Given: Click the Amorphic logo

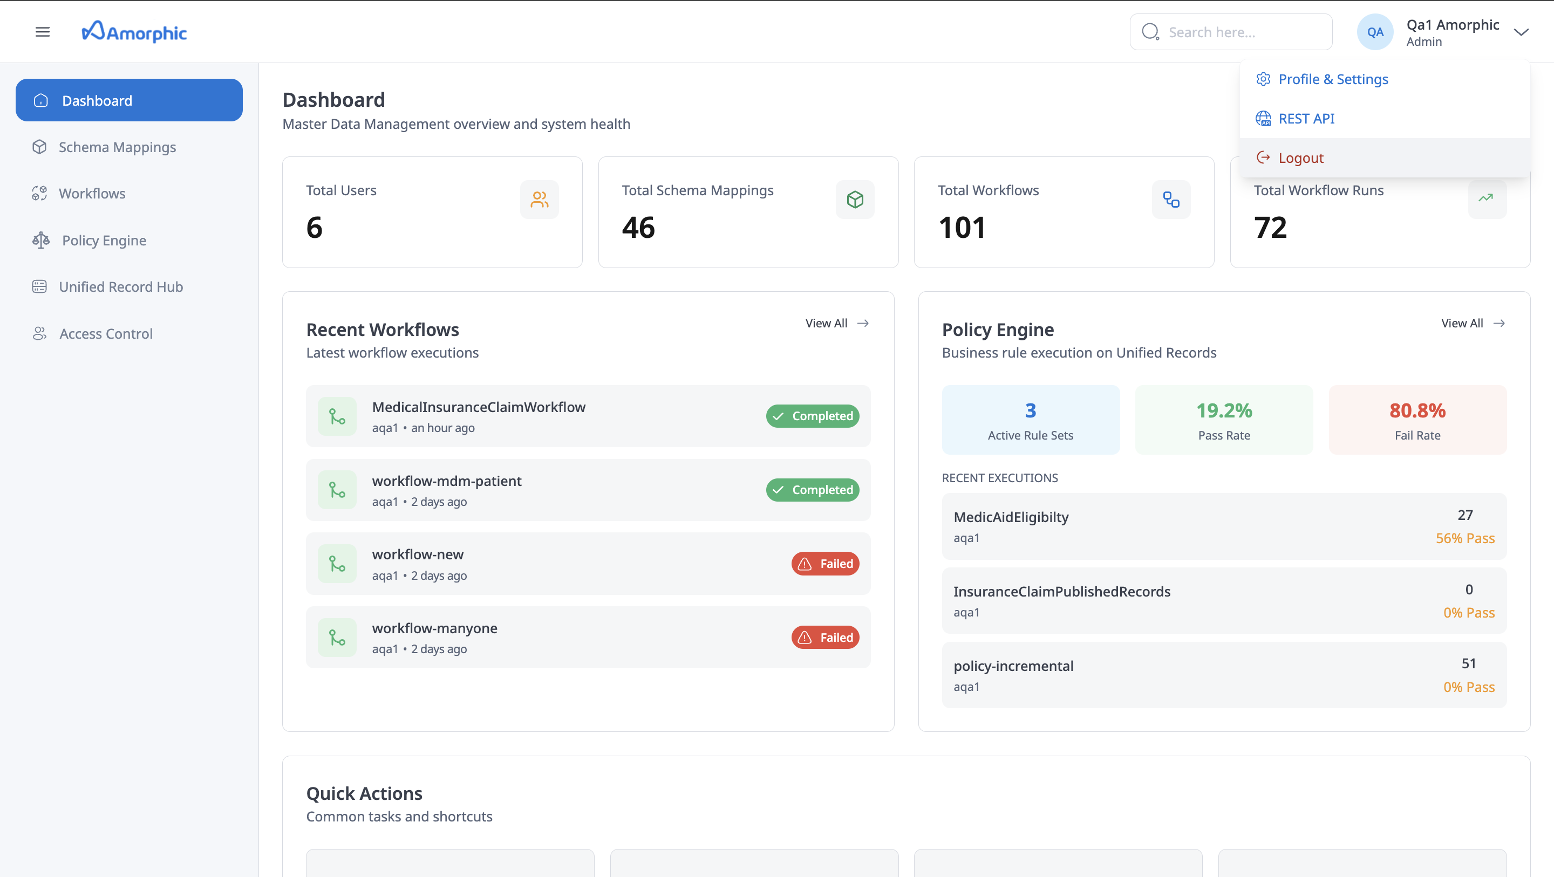Looking at the screenshot, I should click(x=134, y=32).
